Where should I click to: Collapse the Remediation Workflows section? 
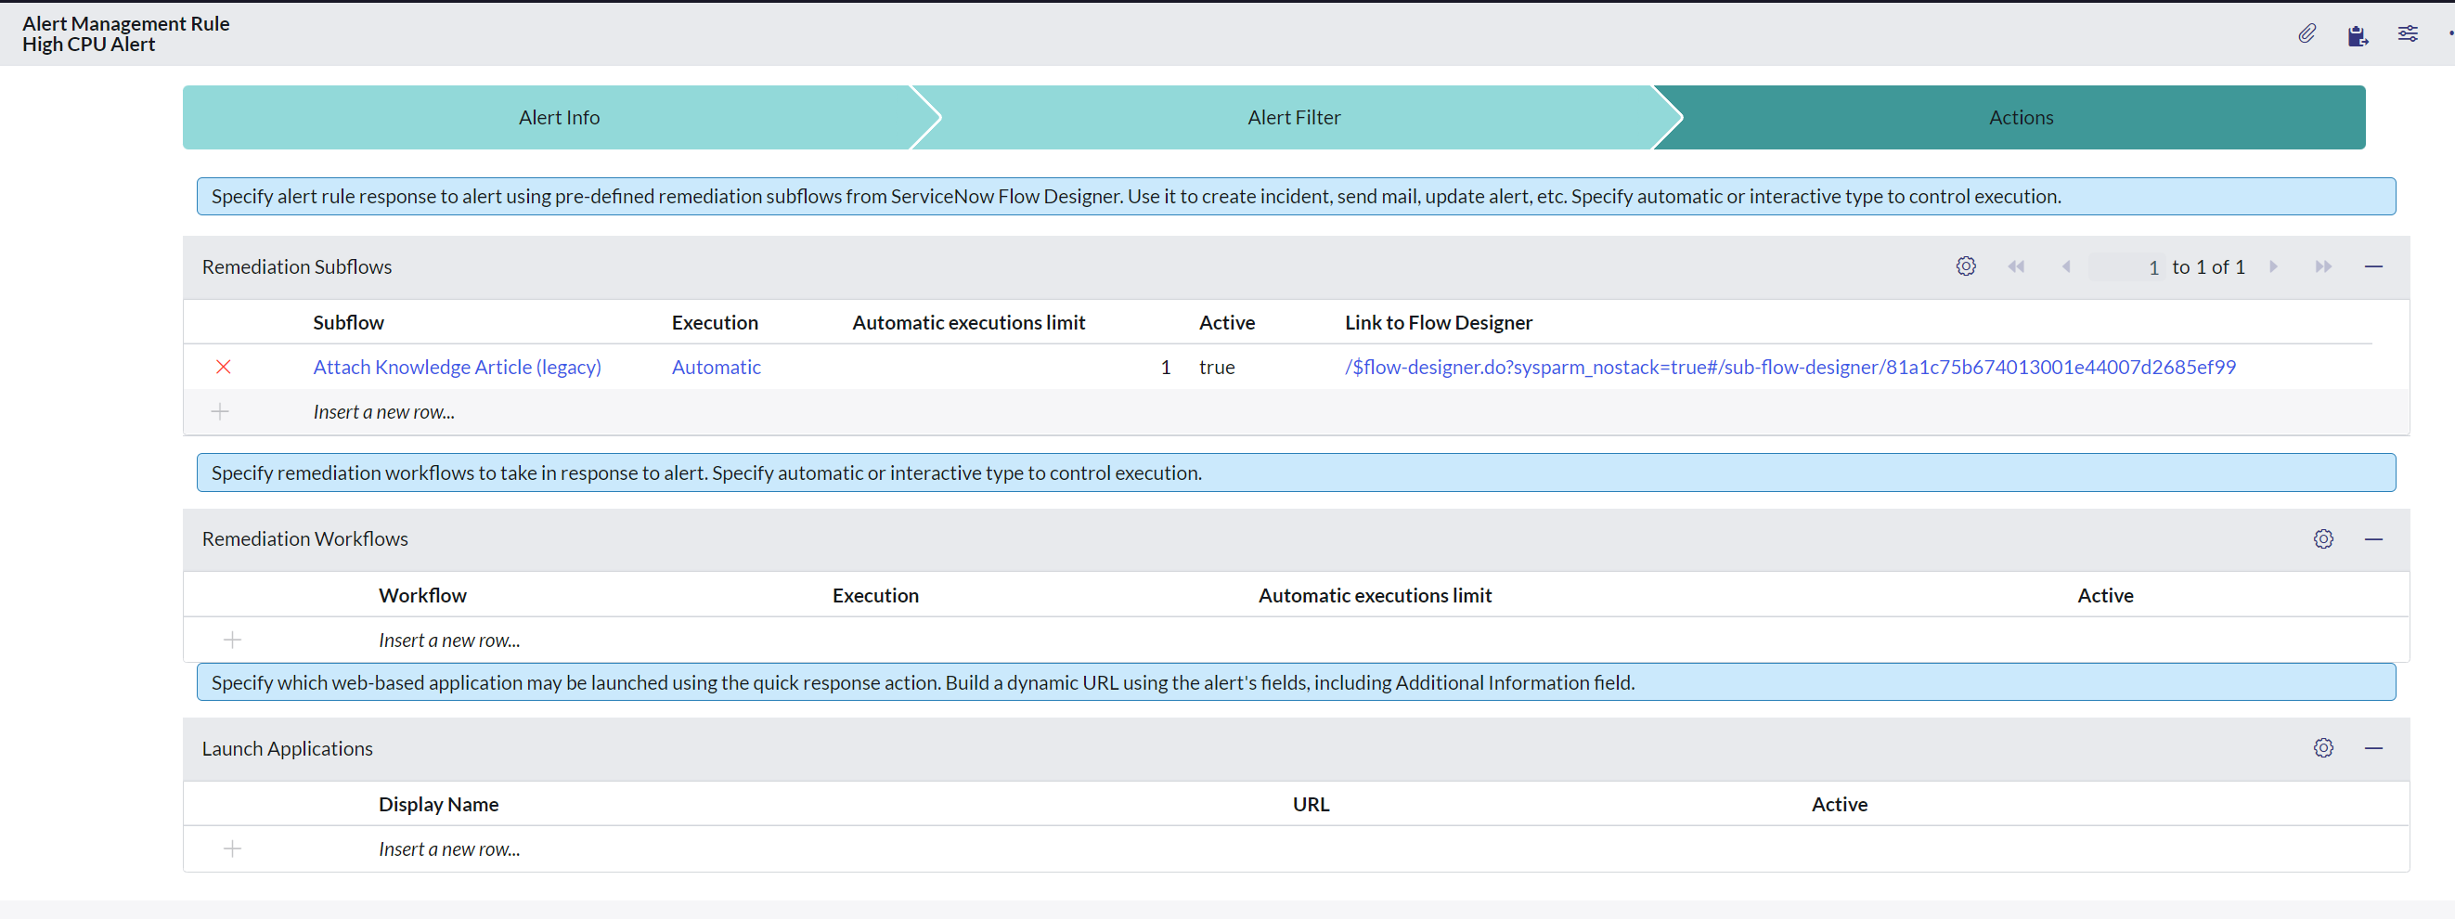coord(2374,539)
